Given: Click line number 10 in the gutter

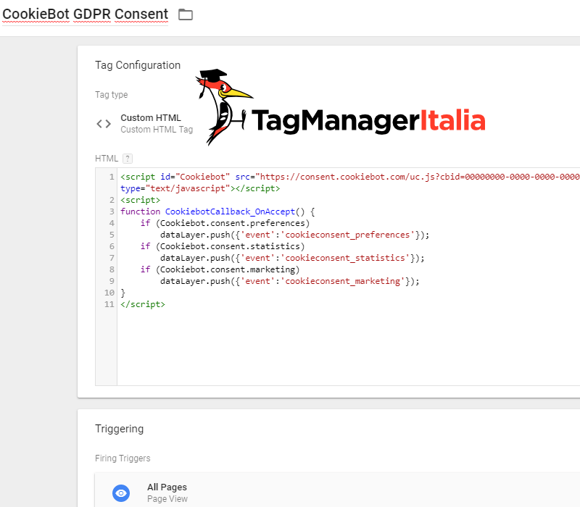Looking at the screenshot, I should (x=109, y=293).
